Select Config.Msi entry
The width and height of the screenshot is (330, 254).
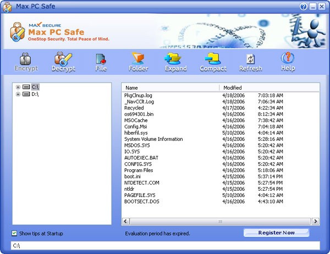click(135, 126)
